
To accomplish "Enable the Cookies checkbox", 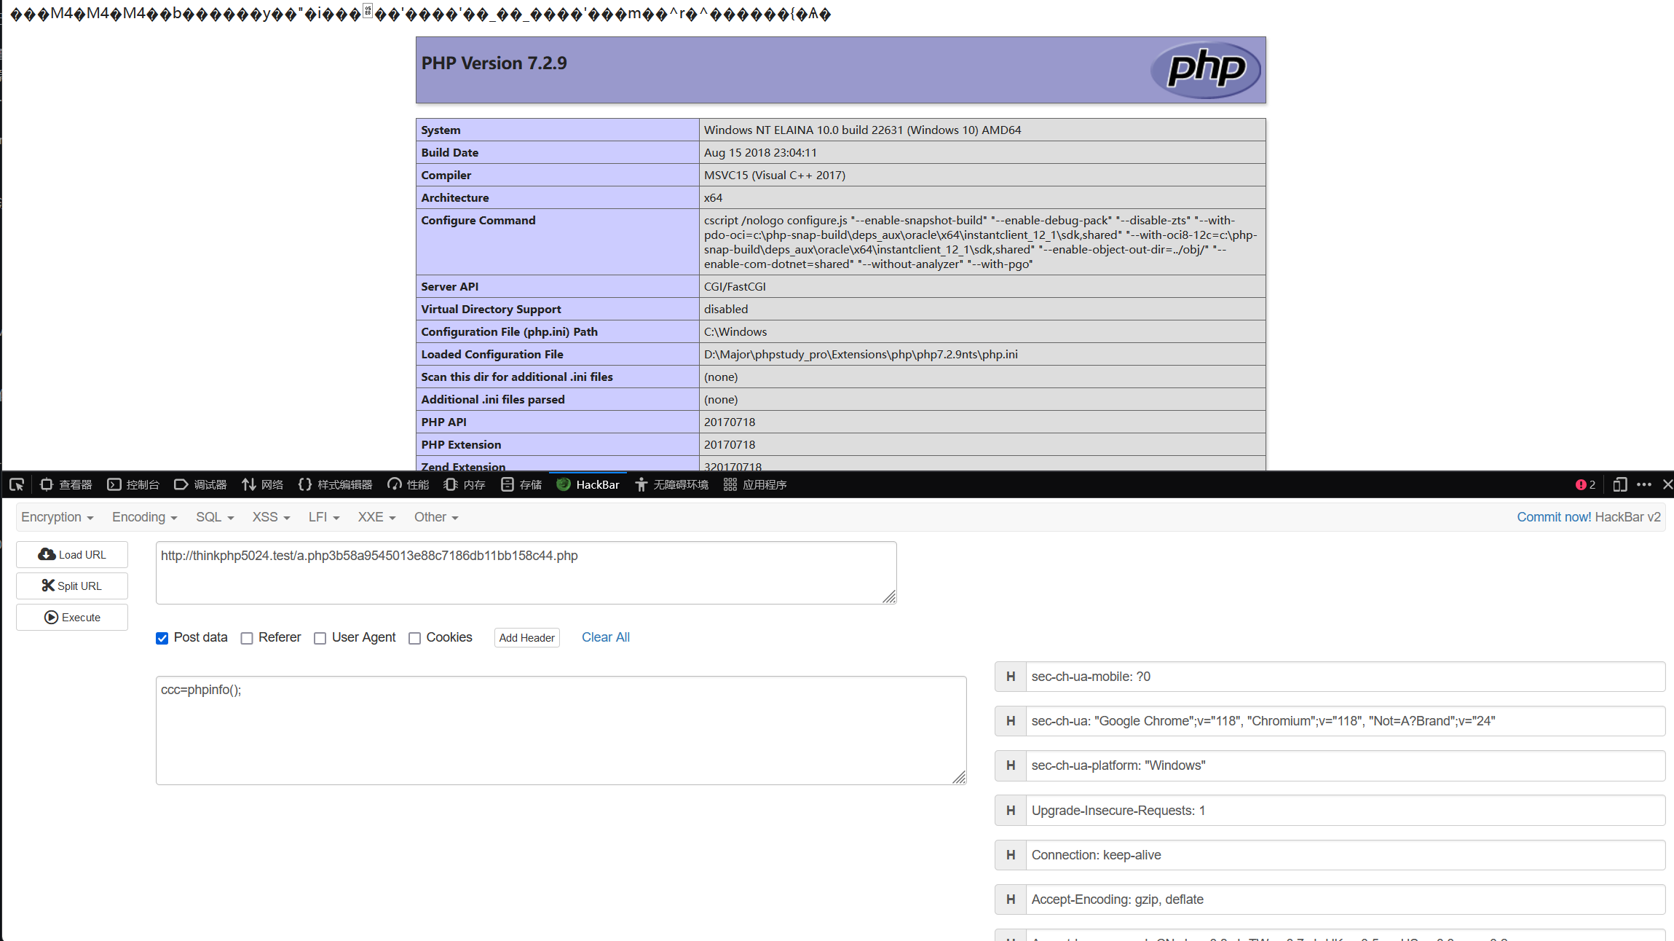I will (414, 638).
